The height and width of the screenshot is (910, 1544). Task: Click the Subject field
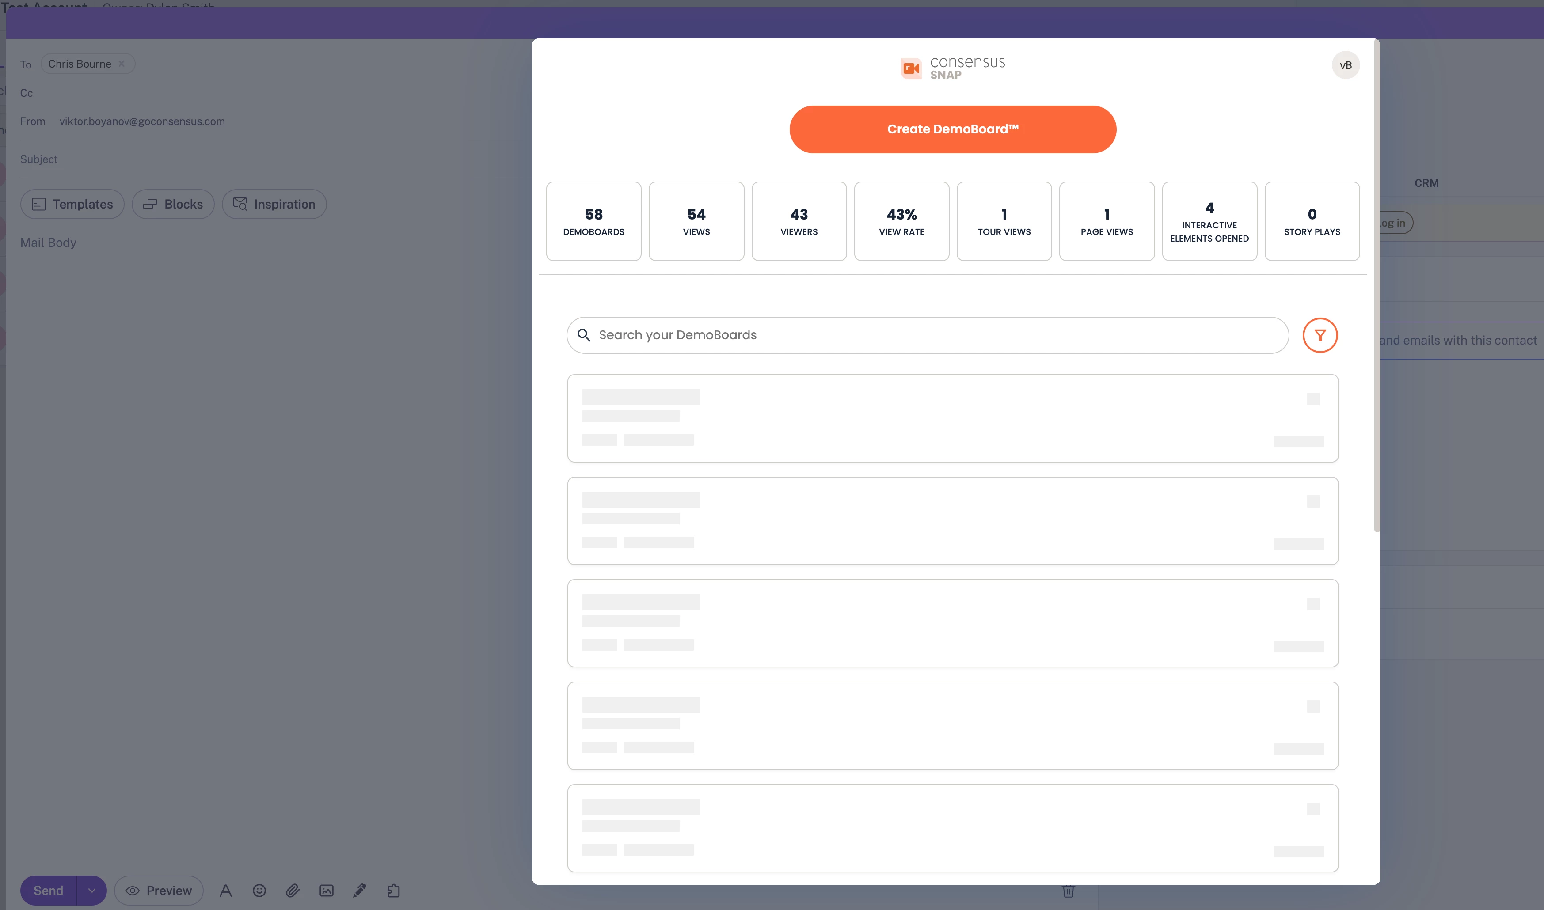coord(276,159)
